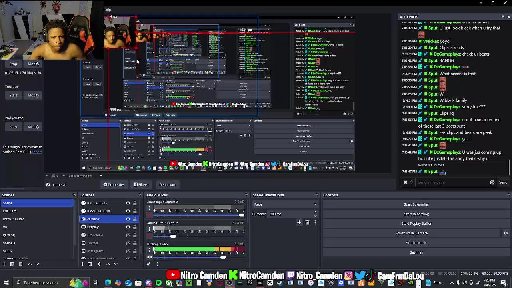The width and height of the screenshot is (512, 288).
Task: Open Audio Mixer bottom three-dot menu
Action: (x=158, y=264)
